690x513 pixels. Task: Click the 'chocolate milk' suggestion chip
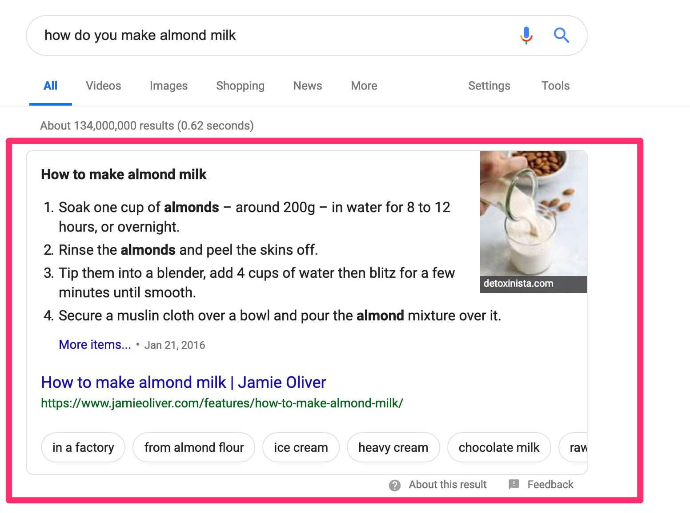pos(499,447)
